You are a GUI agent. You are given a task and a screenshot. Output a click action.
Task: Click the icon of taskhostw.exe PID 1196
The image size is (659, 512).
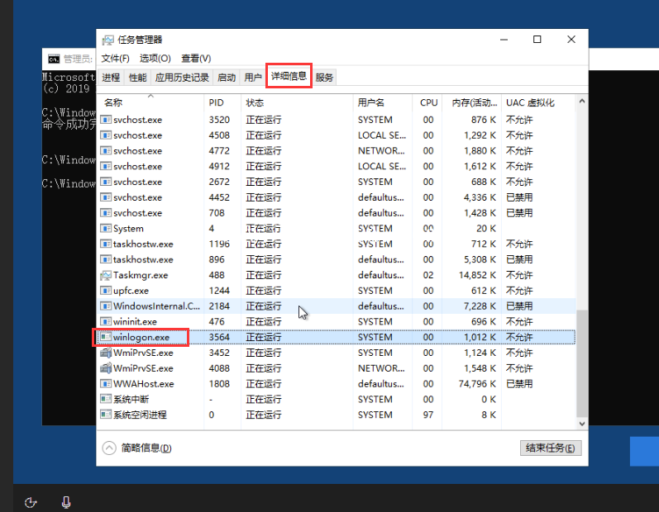pyautogui.click(x=106, y=244)
